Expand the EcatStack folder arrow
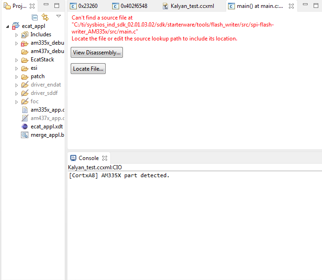The image size is (322, 280). point(16,60)
